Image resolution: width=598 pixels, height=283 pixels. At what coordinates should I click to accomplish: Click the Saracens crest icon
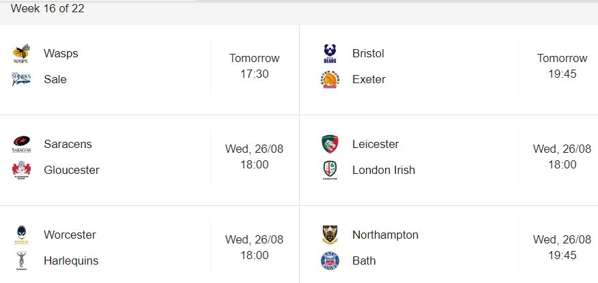(21, 145)
